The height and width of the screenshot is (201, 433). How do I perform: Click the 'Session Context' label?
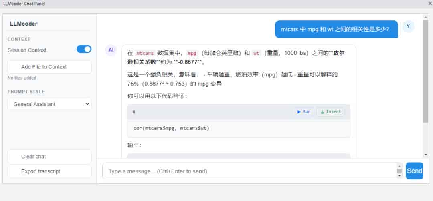click(x=27, y=50)
